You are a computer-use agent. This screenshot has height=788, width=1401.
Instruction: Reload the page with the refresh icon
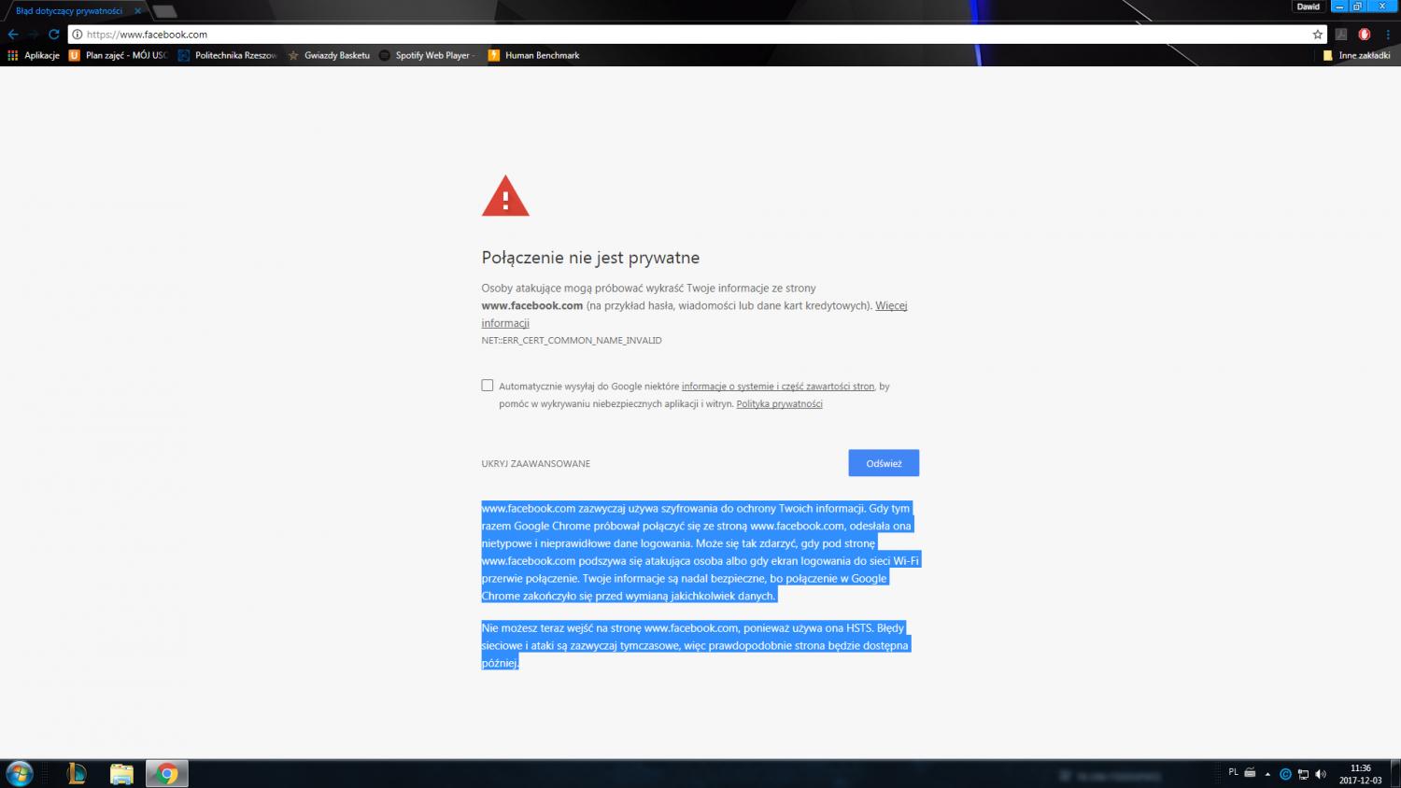(54, 35)
